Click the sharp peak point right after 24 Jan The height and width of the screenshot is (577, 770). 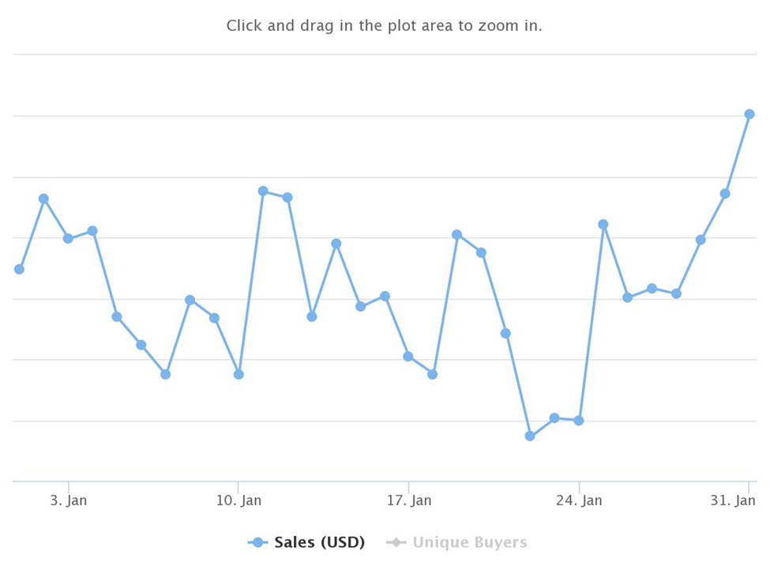603,225
